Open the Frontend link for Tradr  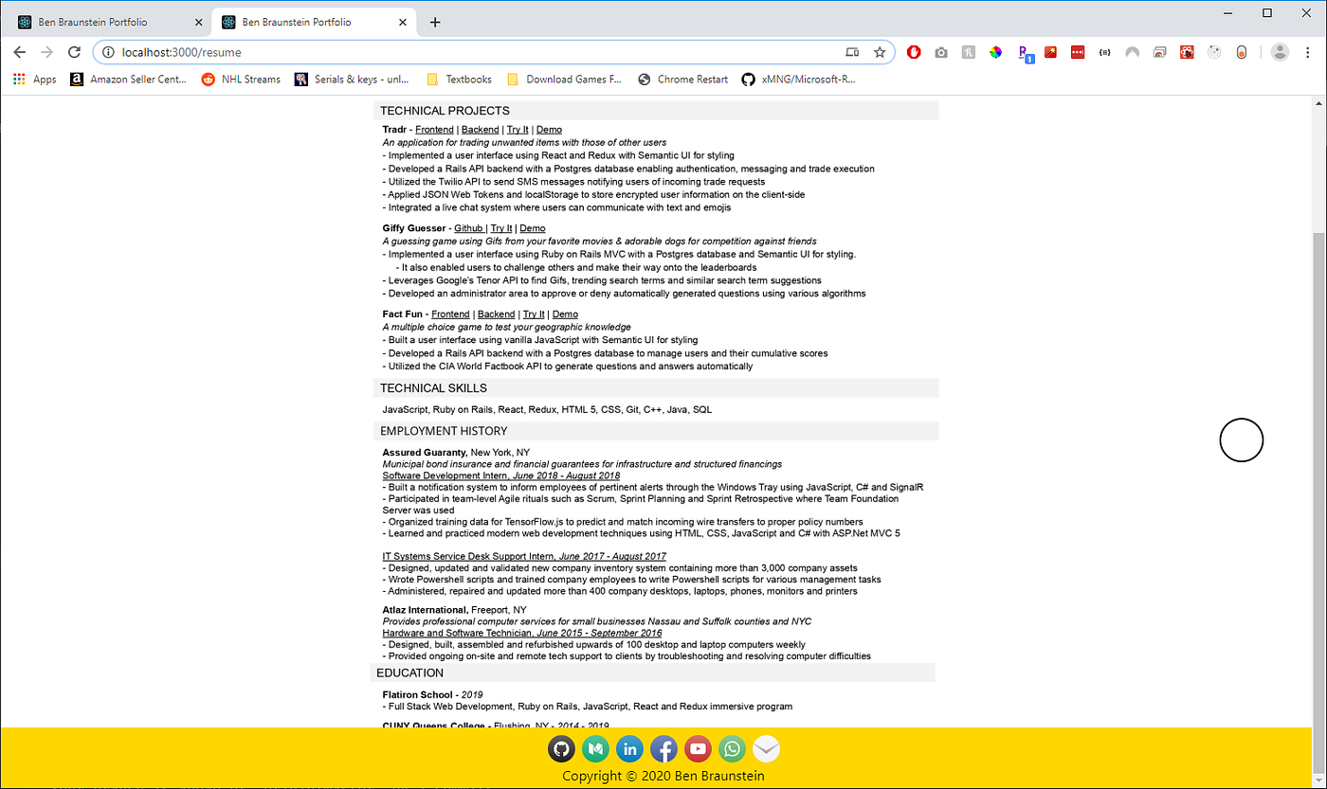434,129
